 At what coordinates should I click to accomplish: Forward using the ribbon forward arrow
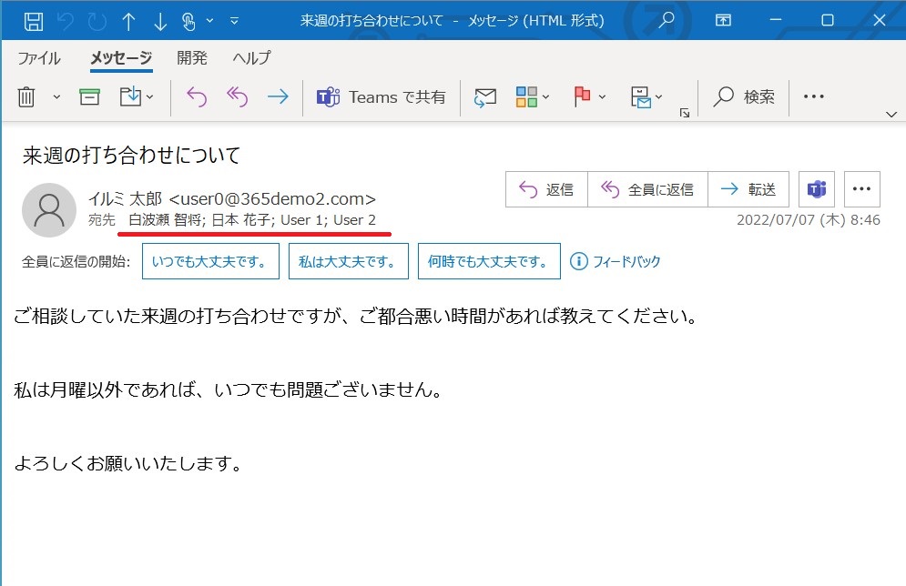(278, 96)
